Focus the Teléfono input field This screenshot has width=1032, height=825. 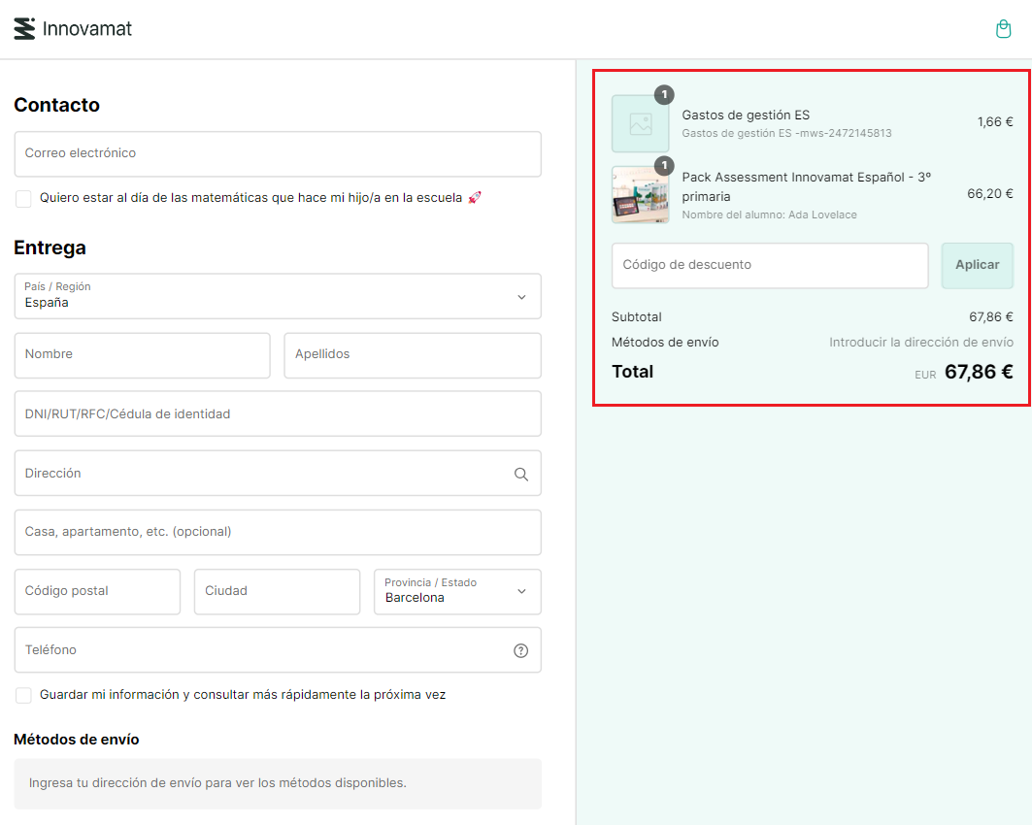point(278,650)
